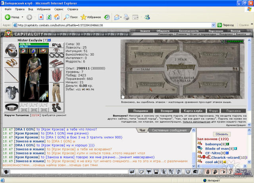The width and height of the screenshot is (254, 183).
Task: Click the chat send arrow icon
Action: tap(132, 171)
